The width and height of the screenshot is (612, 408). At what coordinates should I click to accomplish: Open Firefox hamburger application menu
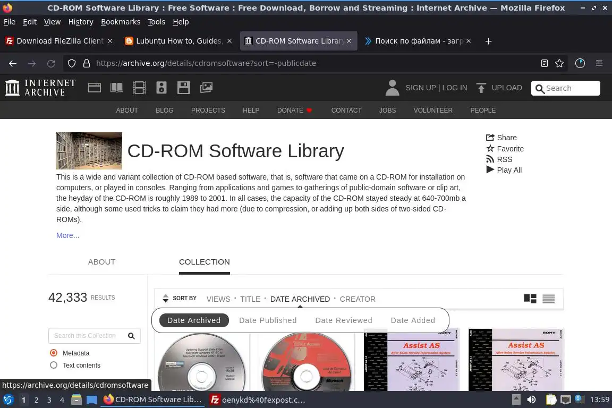click(x=599, y=63)
